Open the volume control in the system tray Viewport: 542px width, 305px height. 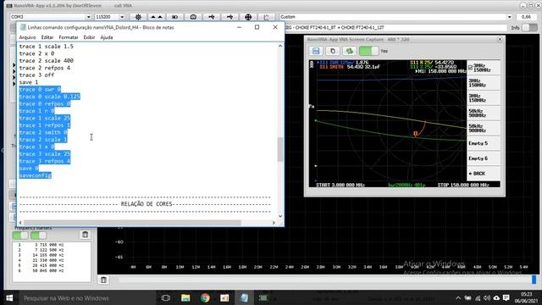[487, 297]
